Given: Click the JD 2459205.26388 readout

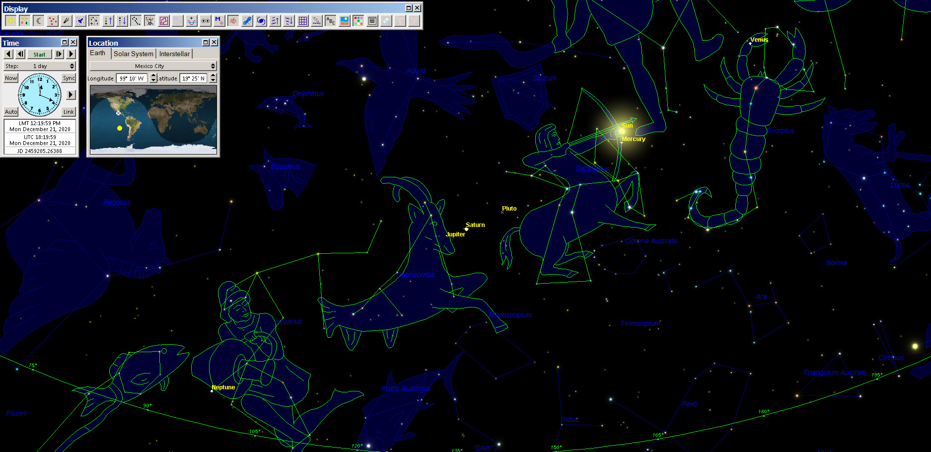Looking at the screenshot, I should (x=40, y=151).
